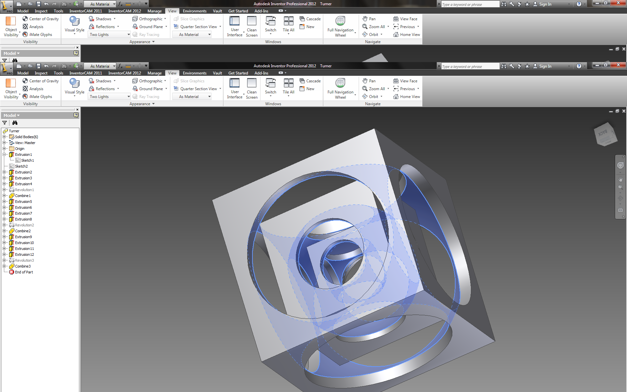The width and height of the screenshot is (627, 392).
Task: Return to Home View
Action: click(x=407, y=96)
